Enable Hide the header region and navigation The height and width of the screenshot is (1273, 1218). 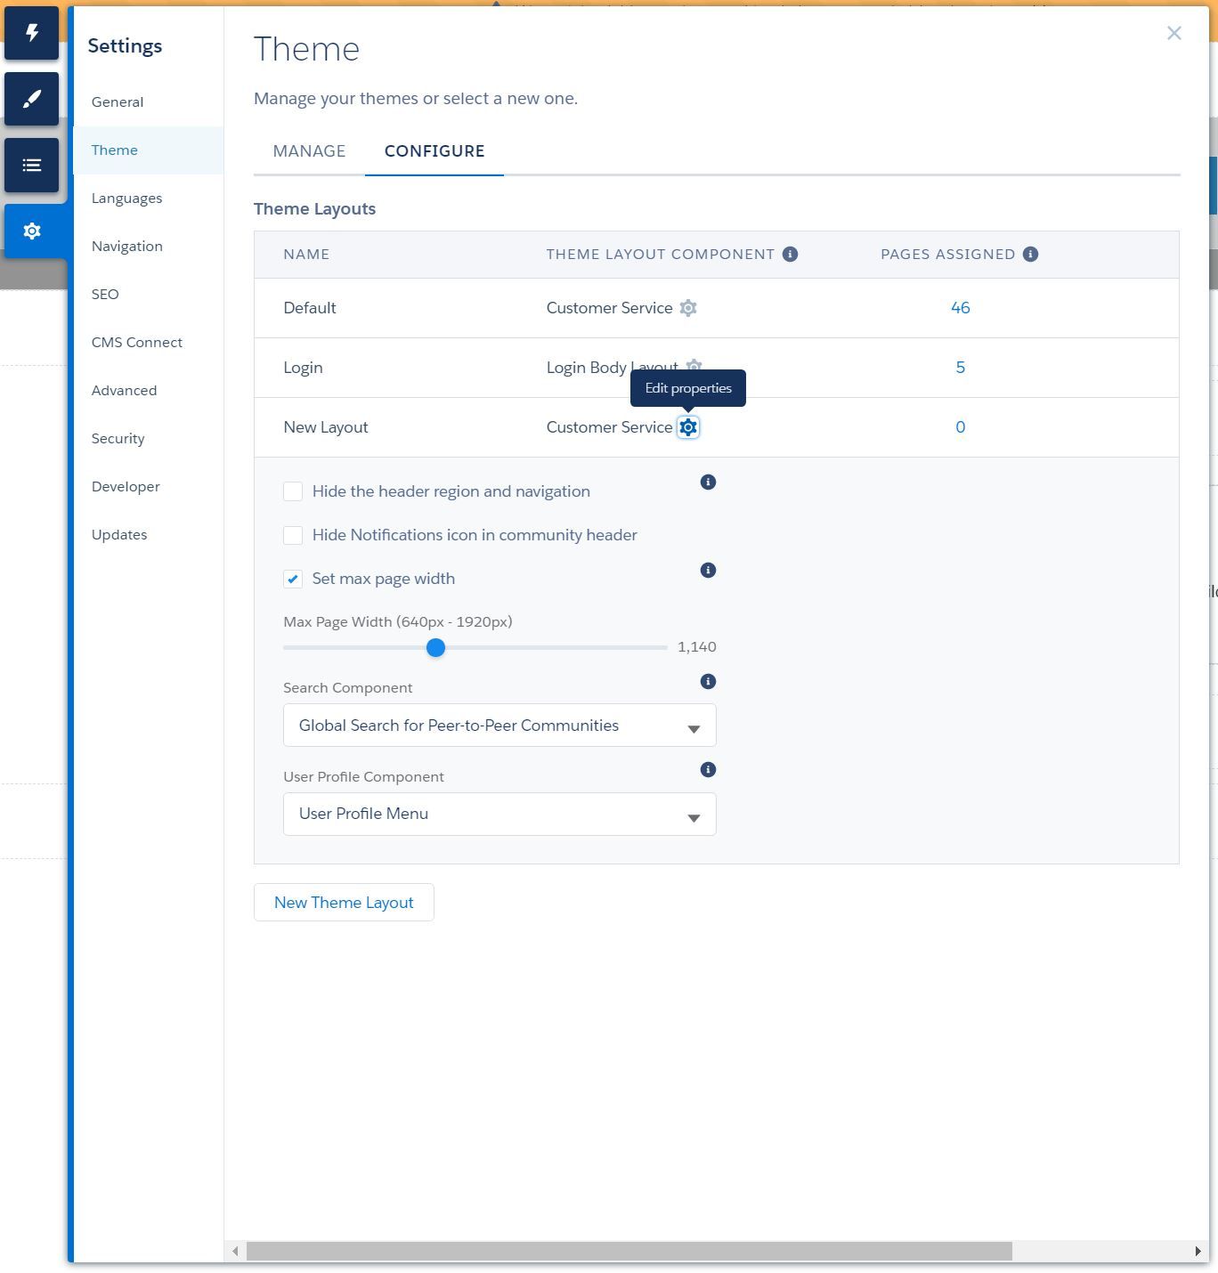pos(293,491)
